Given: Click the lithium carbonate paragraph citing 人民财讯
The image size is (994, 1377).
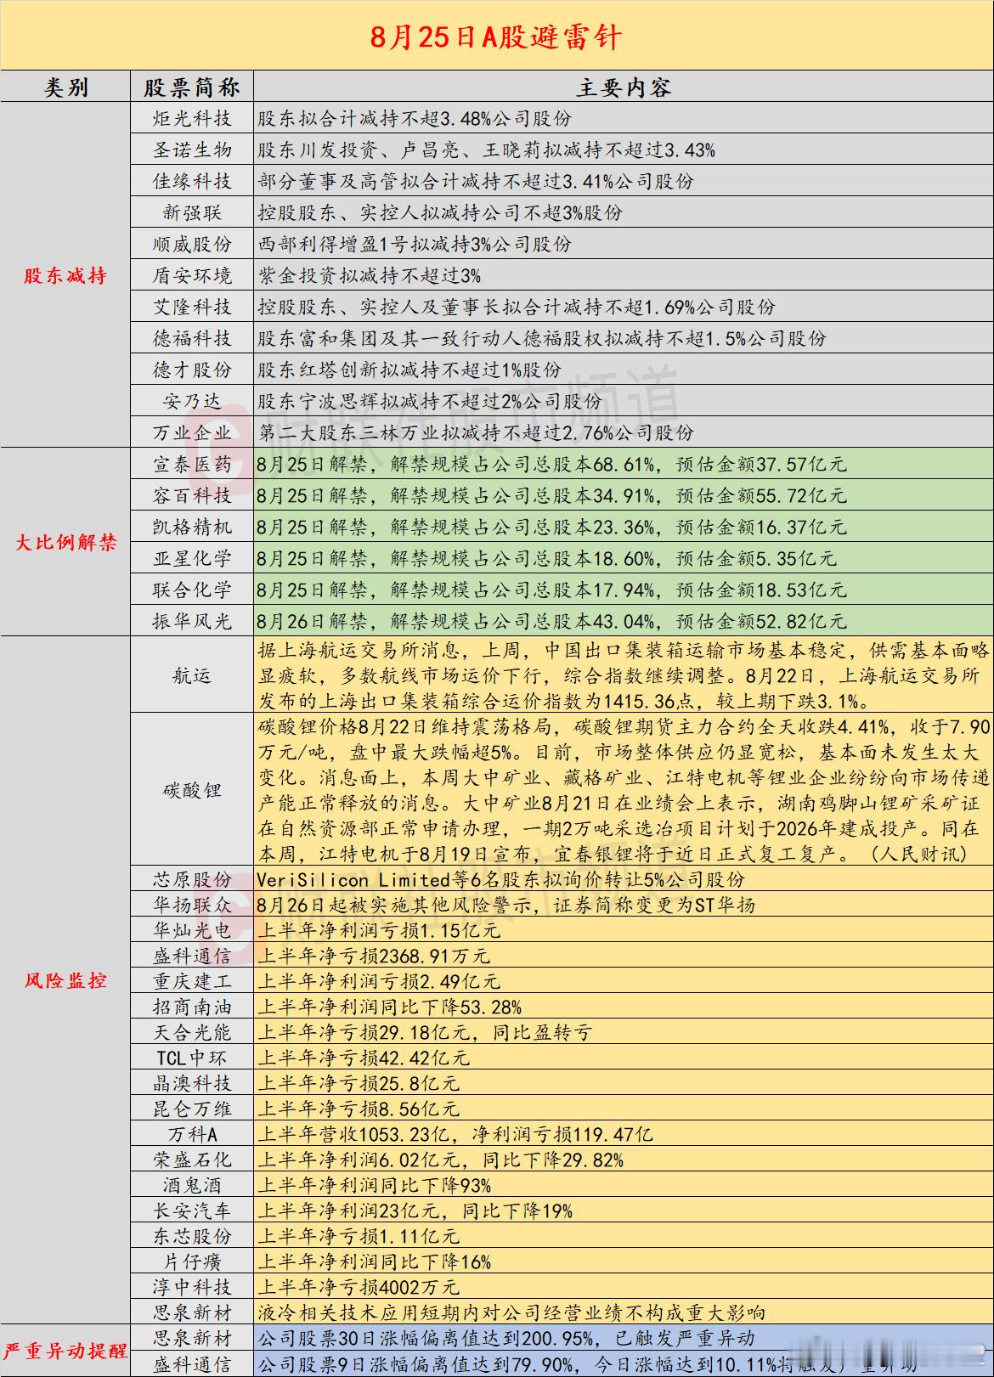Looking at the screenshot, I should (624, 790).
